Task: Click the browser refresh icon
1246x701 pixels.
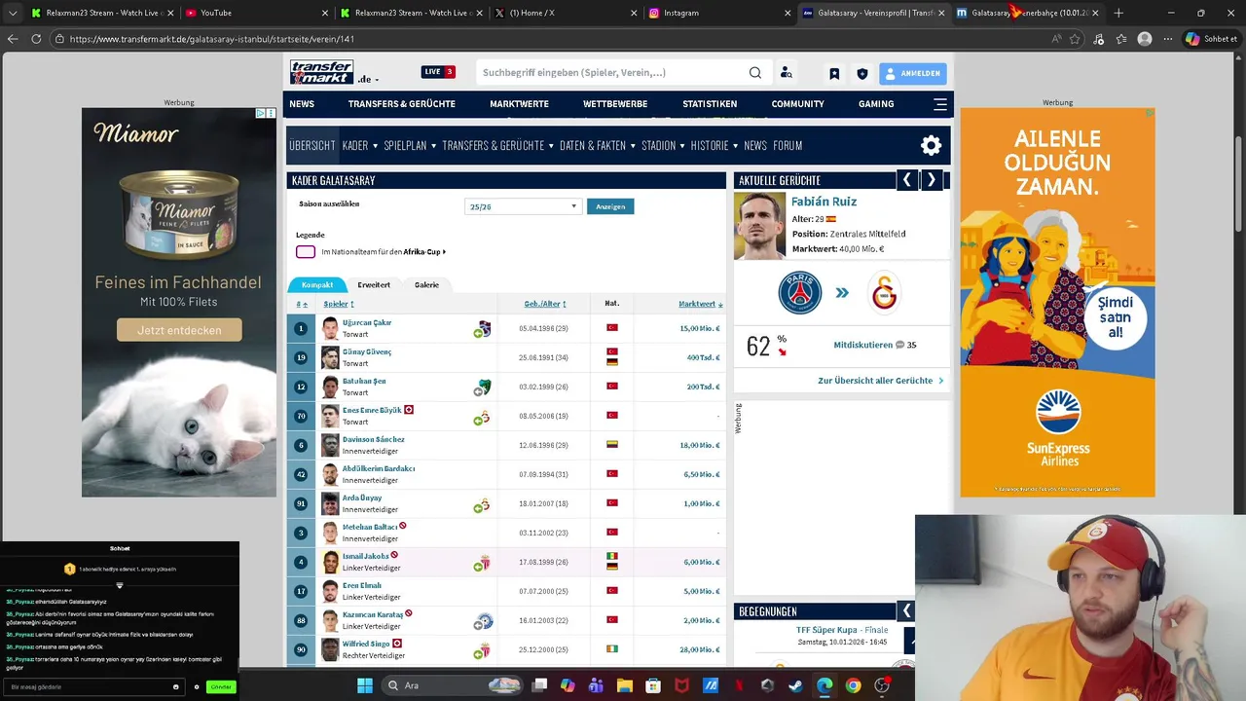Action: pos(36,39)
